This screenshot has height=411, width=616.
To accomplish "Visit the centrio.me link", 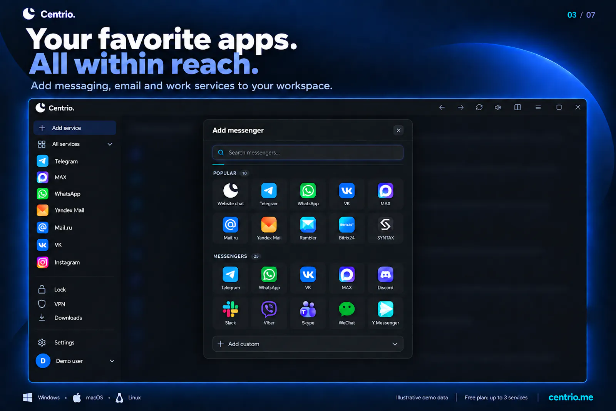I will (571, 398).
